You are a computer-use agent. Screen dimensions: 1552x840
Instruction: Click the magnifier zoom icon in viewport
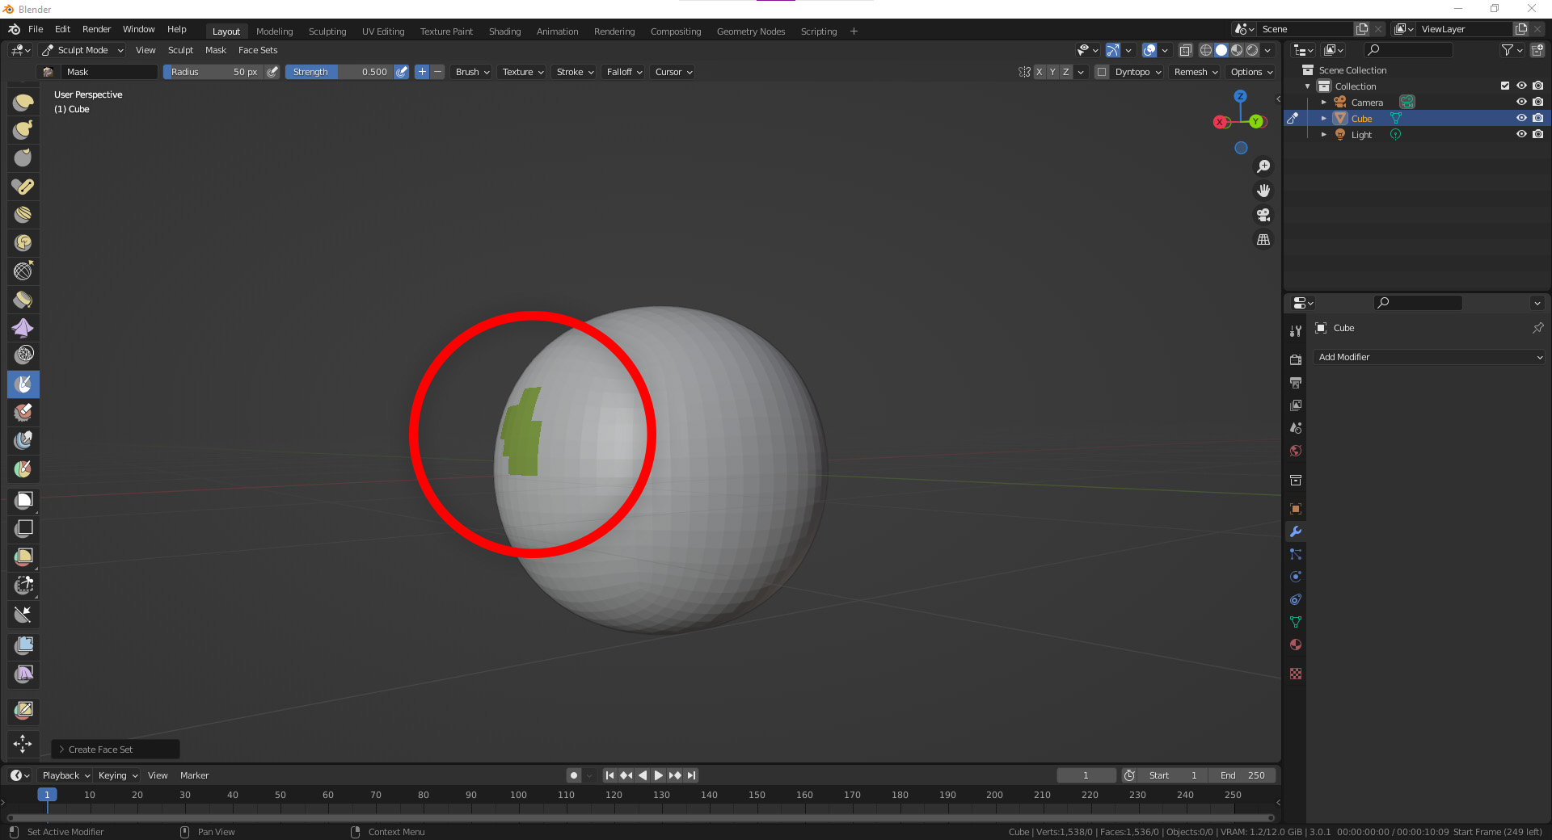click(x=1263, y=166)
